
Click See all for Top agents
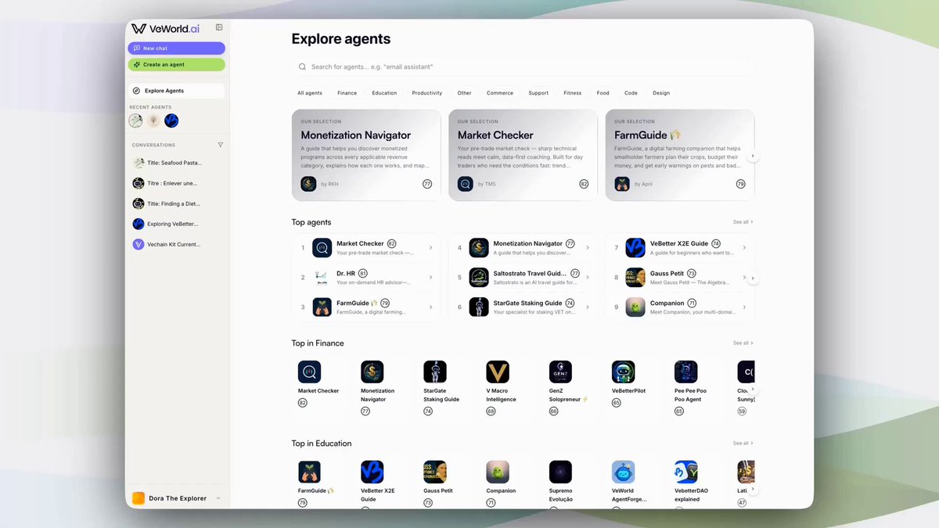click(x=743, y=222)
